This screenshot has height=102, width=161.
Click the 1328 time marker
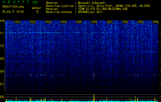125,22
